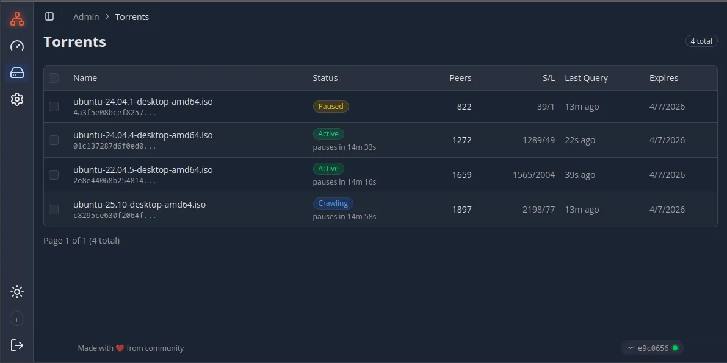Click the e9c0656 version badge

point(652,348)
